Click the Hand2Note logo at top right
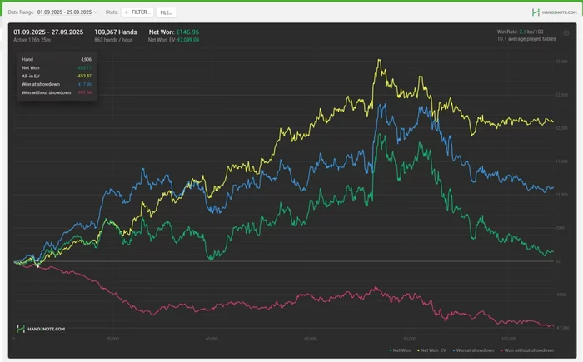This screenshot has height=362, width=583. 553,12
